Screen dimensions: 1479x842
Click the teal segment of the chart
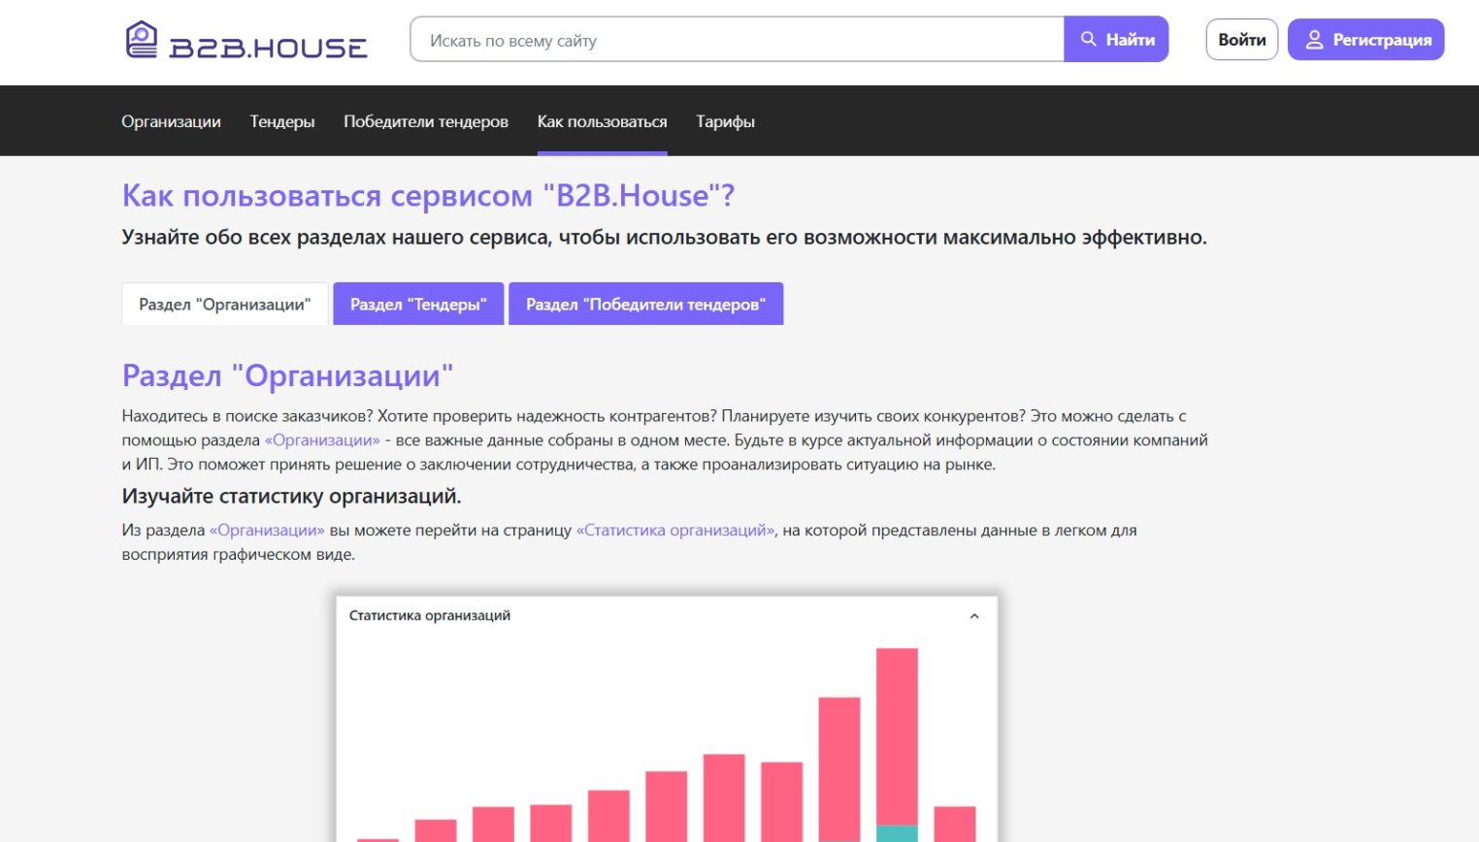(x=897, y=833)
